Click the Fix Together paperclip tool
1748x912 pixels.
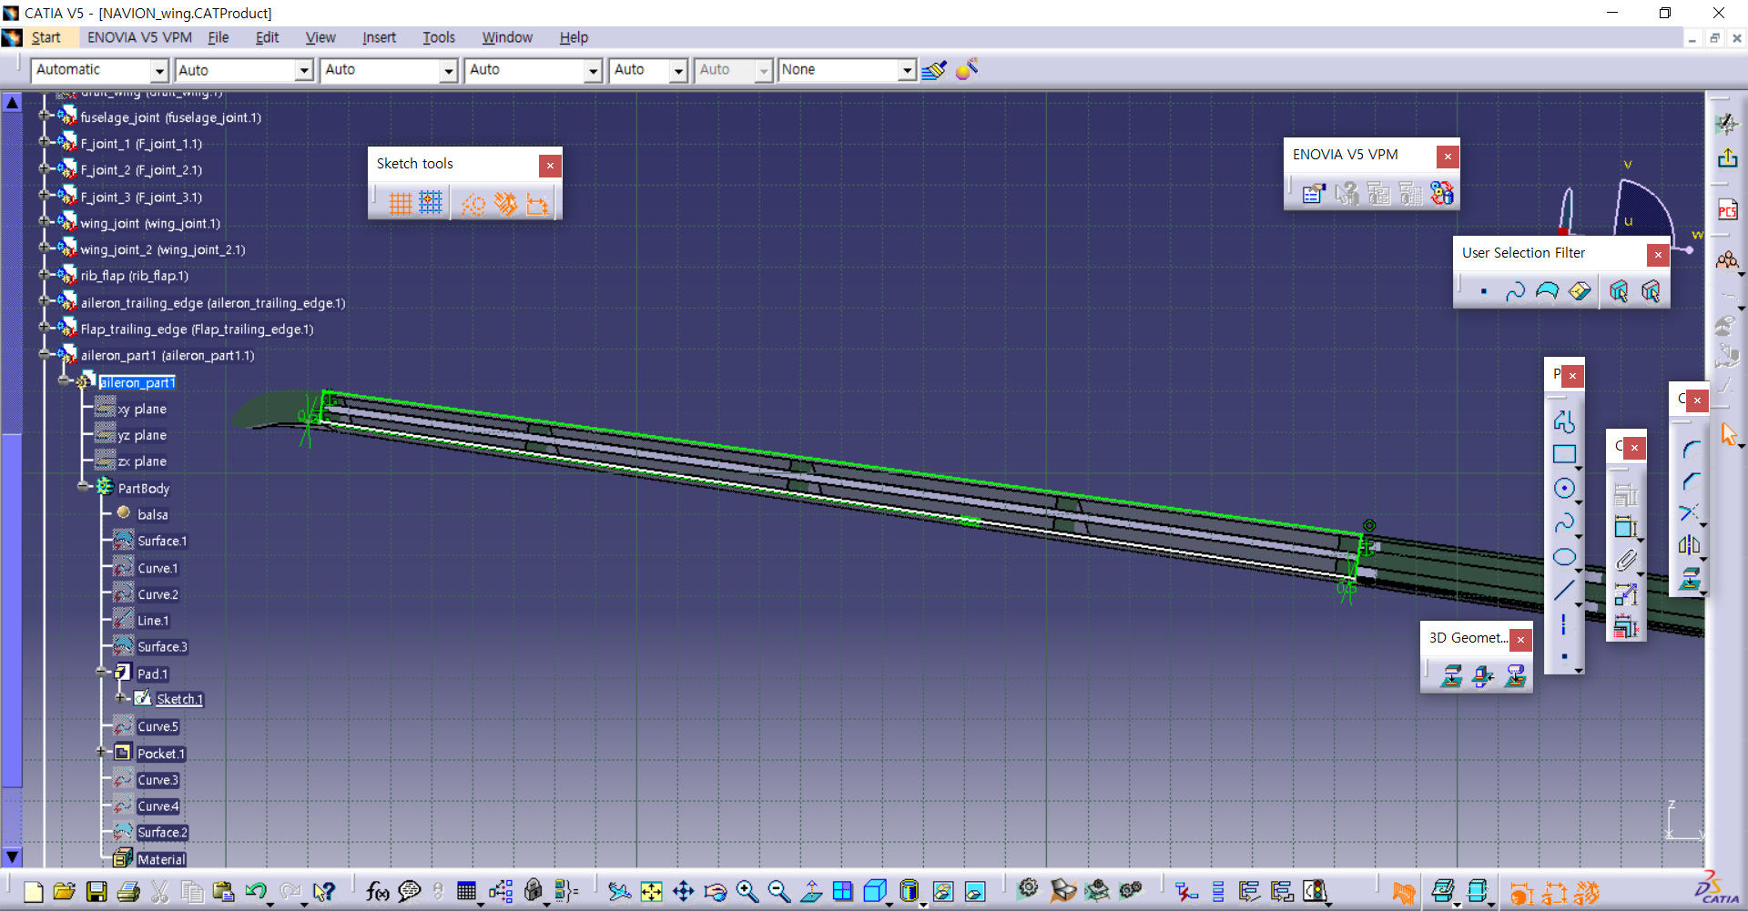[1626, 561]
